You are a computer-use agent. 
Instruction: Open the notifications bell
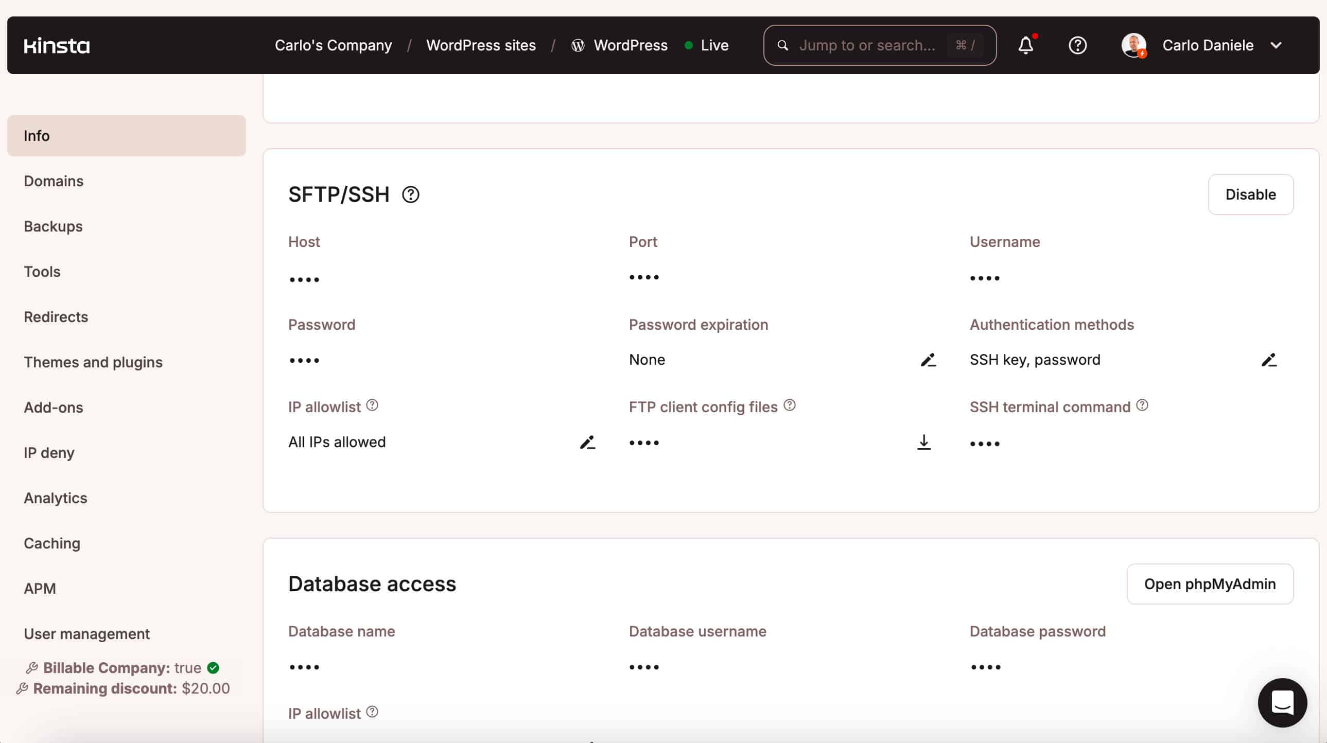click(1026, 45)
